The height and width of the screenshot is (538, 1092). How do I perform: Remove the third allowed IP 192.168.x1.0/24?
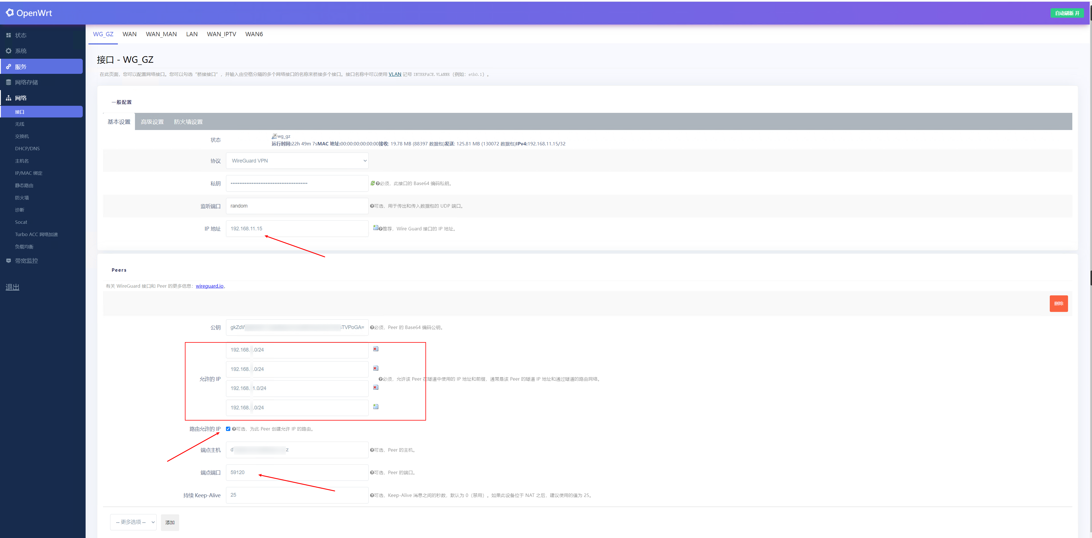(x=375, y=387)
